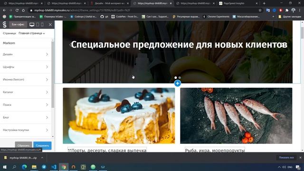Expand the Иконка (favicon) section

pos(25,79)
